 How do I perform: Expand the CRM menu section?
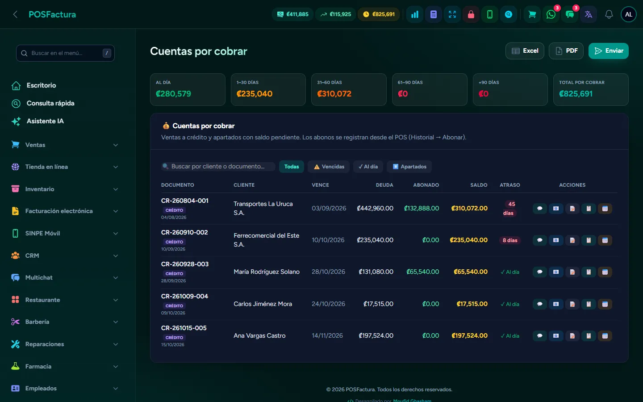(65, 255)
